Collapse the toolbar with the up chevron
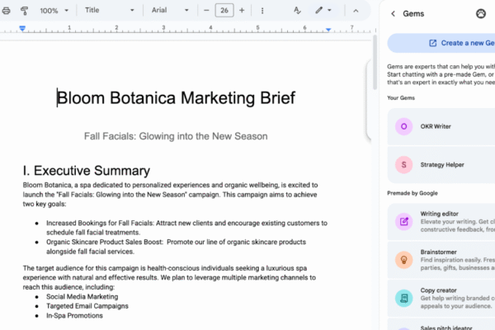Viewport: 495px width, 330px height. (x=356, y=11)
